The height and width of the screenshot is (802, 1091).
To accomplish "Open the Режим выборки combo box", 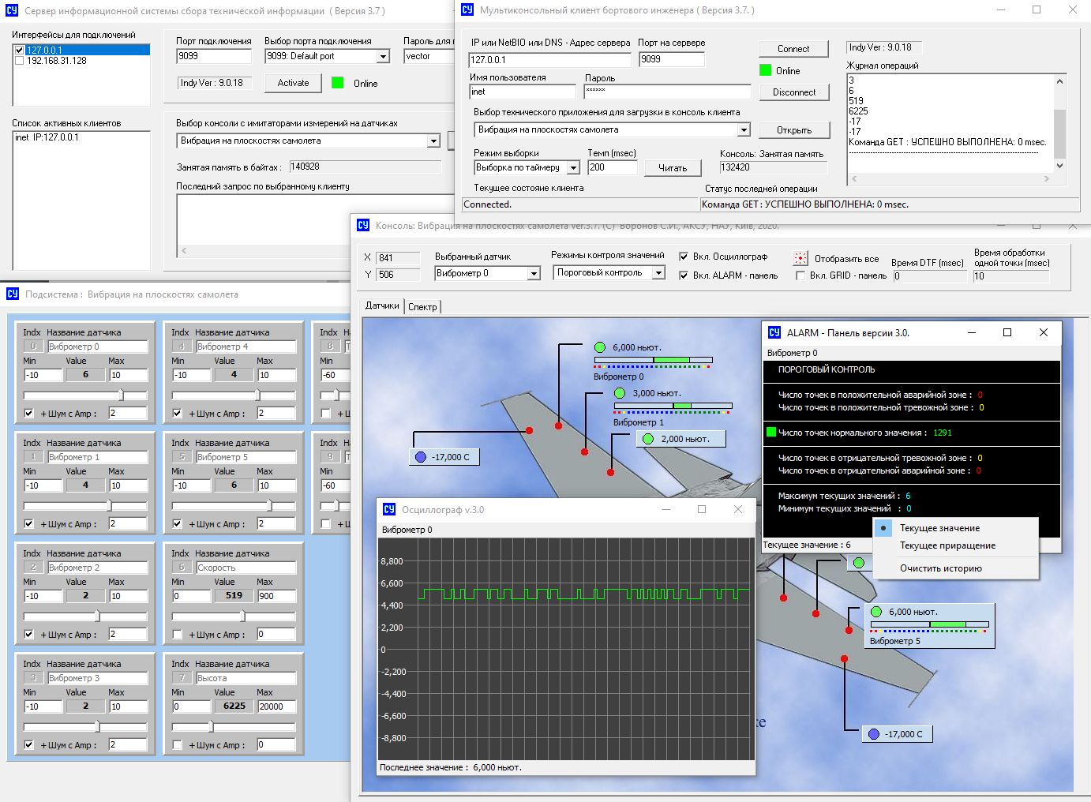I will [x=573, y=168].
